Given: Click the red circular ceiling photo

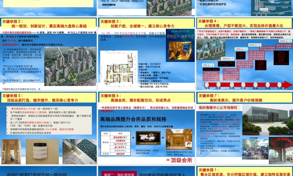Looking at the screenshot, I should pyautogui.click(x=281, y=150).
